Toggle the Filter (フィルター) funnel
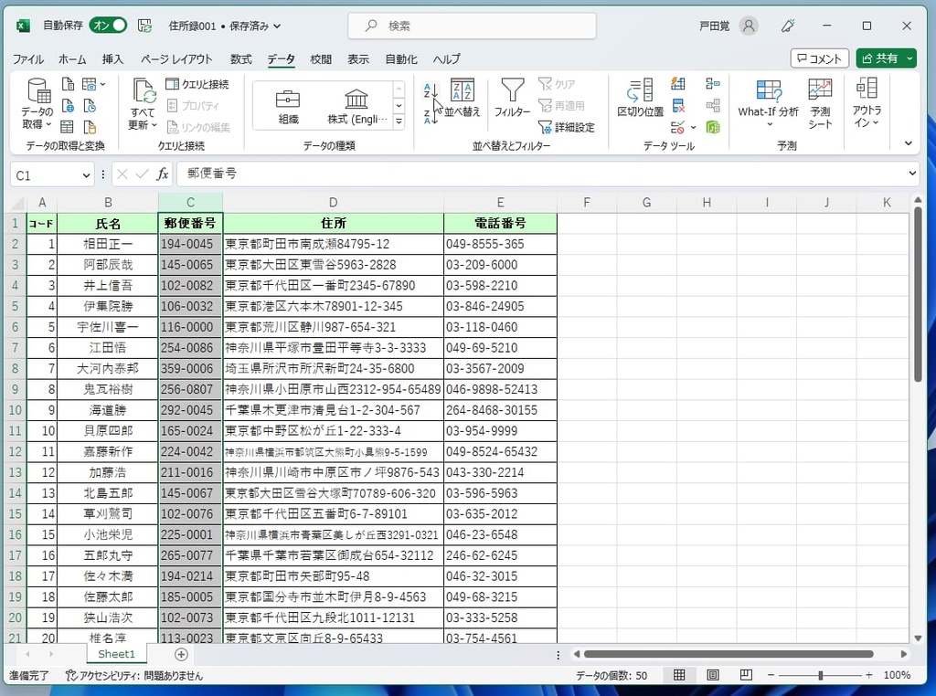This screenshot has width=936, height=696. [x=512, y=97]
